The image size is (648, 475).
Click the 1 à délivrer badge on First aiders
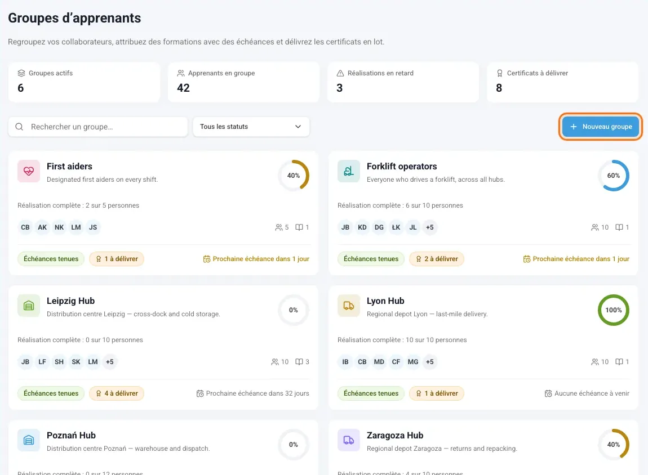tap(117, 259)
